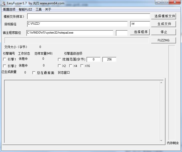Focus the 宿主程序路径 field with notepad.exe

70,33
